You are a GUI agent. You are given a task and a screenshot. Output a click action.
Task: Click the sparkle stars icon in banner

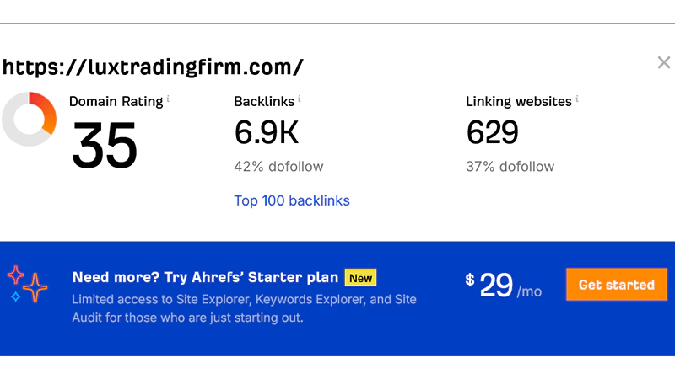(x=28, y=284)
